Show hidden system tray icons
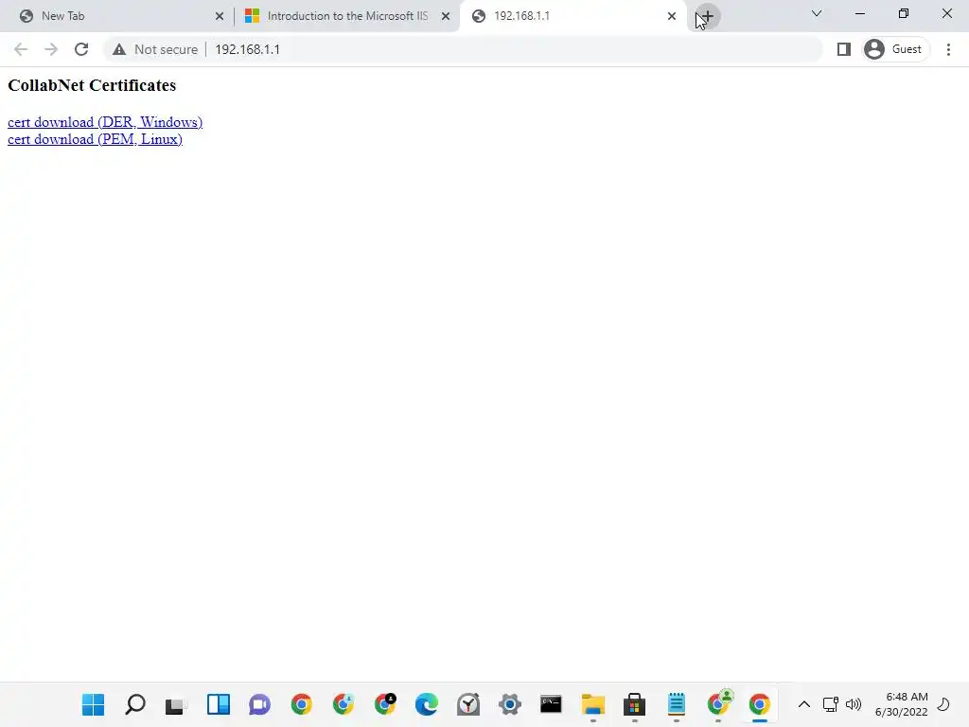 [x=804, y=704]
